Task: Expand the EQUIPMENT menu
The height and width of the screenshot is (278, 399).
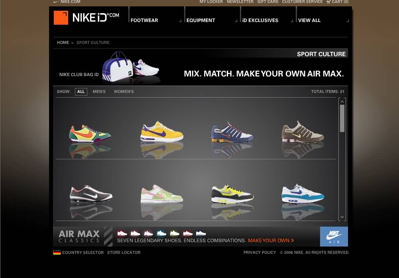Action: [x=212, y=20]
